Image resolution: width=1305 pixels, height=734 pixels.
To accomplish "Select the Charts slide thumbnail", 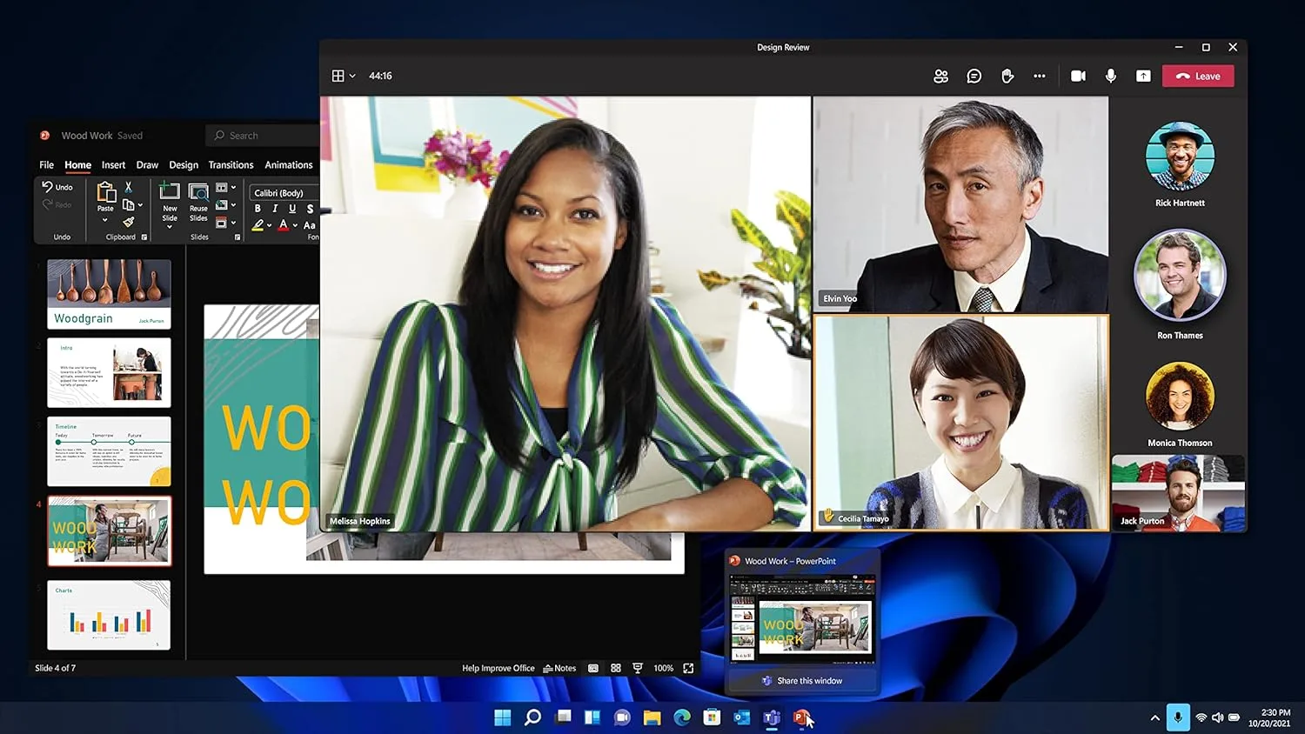I will click(109, 615).
